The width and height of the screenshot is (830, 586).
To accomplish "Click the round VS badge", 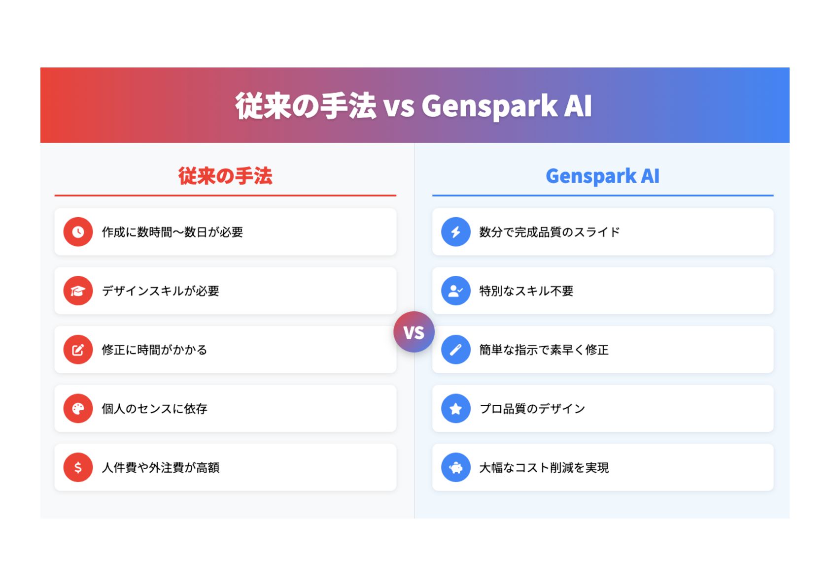I will coord(414,332).
